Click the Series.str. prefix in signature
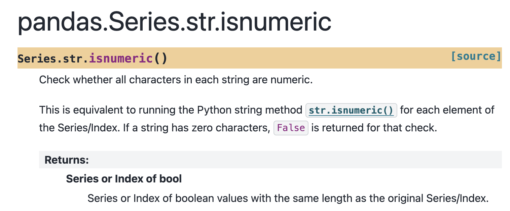Viewport: 510px width, 211px height. click(53, 59)
